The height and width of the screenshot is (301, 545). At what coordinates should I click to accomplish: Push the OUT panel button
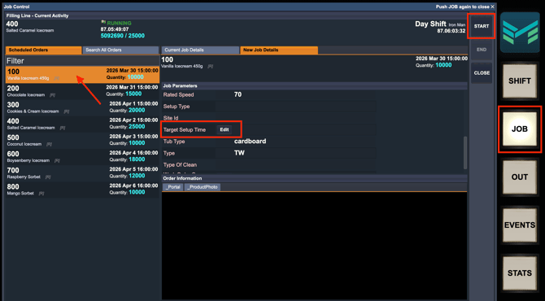click(520, 177)
